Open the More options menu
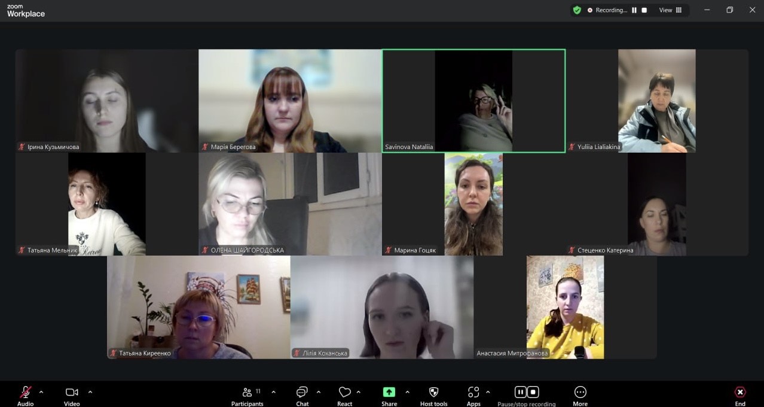 tap(580, 393)
